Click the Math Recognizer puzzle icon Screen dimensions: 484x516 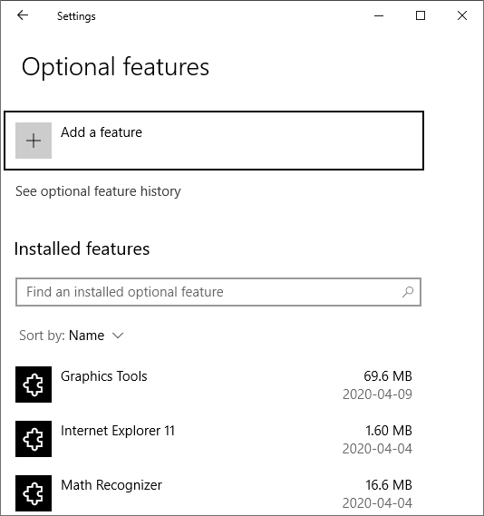point(34,493)
